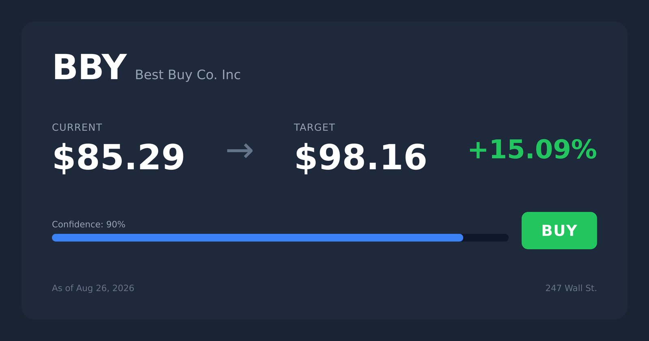Click the green +15.09% upside figure
The width and height of the screenshot is (649, 341).
tap(533, 149)
